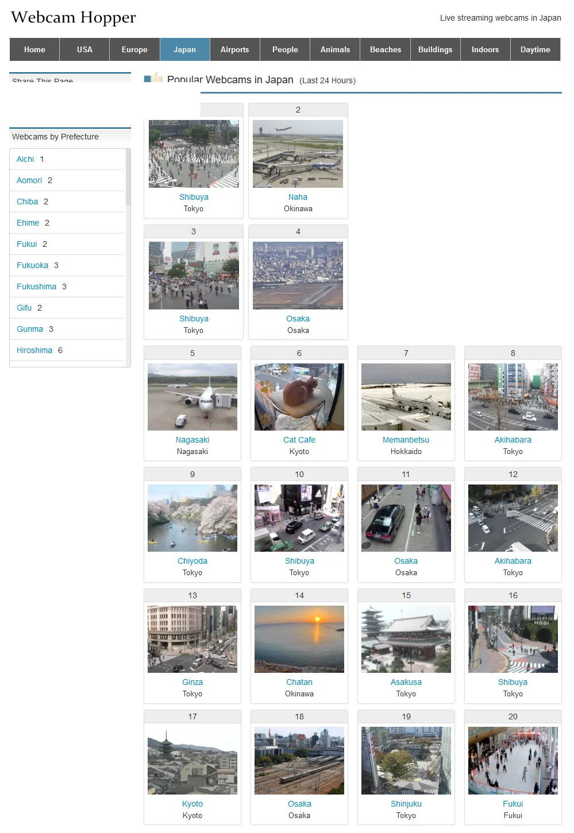Open the number 18 Osaka railway thumbnail
The width and height of the screenshot is (574, 833).
[x=299, y=761]
